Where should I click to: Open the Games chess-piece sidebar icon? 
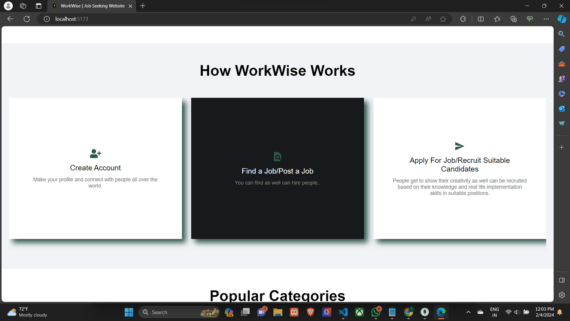point(562,79)
